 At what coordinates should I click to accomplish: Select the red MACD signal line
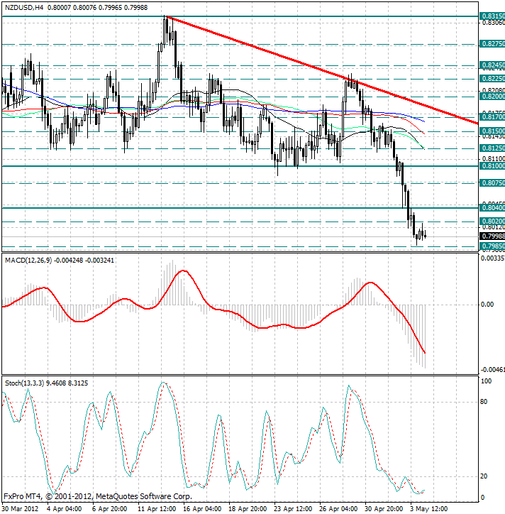(x=184, y=271)
